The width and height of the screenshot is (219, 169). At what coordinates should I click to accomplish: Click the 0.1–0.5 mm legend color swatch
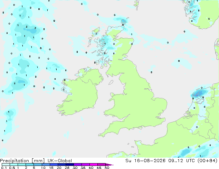tap(6, 165)
